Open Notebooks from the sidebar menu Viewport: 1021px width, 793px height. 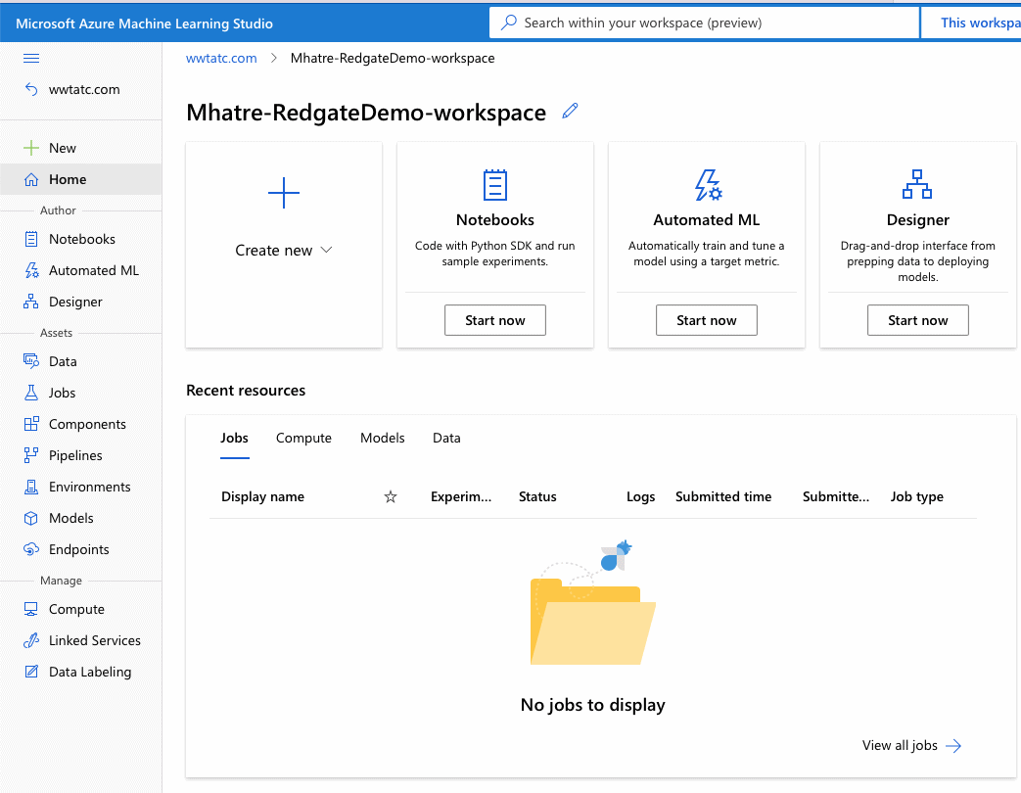(80, 239)
